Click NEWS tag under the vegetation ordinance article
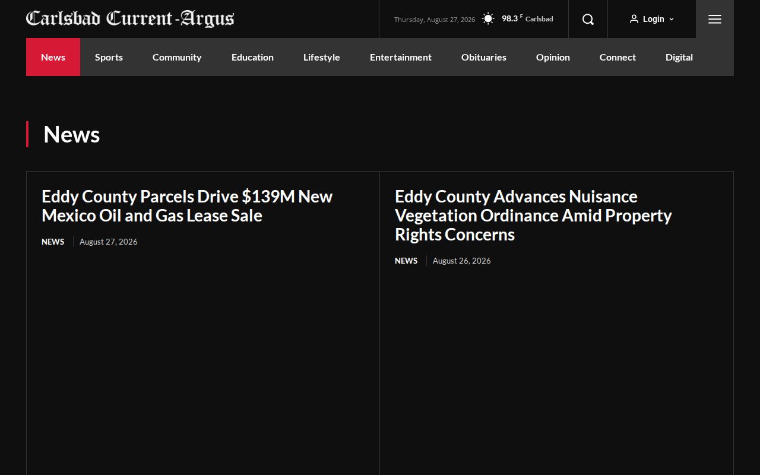 coord(406,261)
